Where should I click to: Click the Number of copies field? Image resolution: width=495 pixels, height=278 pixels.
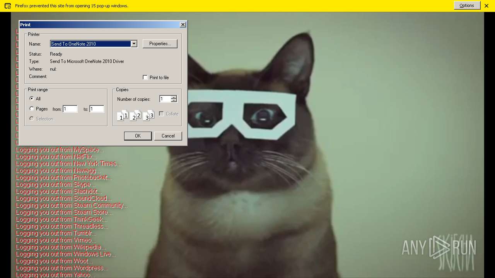pyautogui.click(x=165, y=99)
